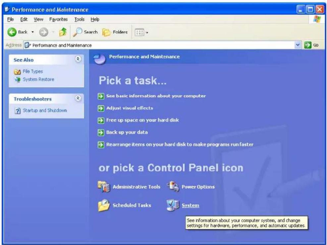Click the System Restore icon

tap(18, 79)
